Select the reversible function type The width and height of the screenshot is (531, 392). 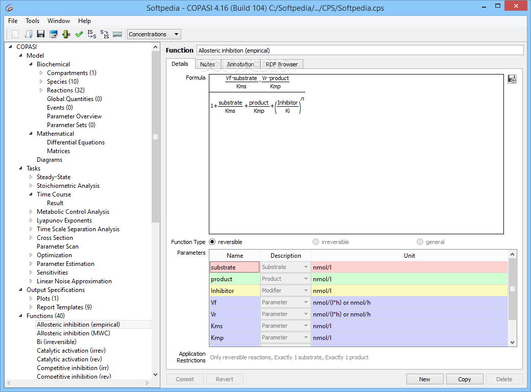[x=213, y=242]
